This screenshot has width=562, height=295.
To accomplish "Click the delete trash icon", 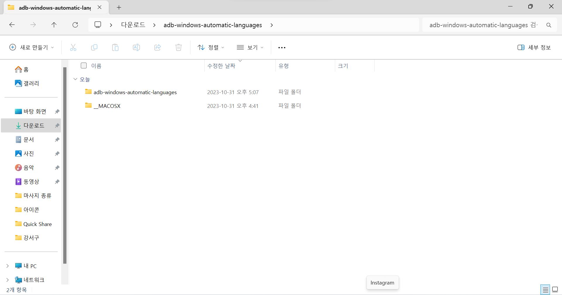I will [x=179, y=47].
